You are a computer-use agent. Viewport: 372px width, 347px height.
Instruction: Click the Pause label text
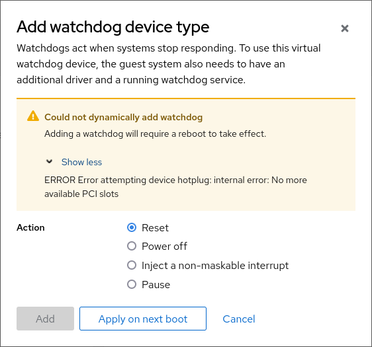156,285
